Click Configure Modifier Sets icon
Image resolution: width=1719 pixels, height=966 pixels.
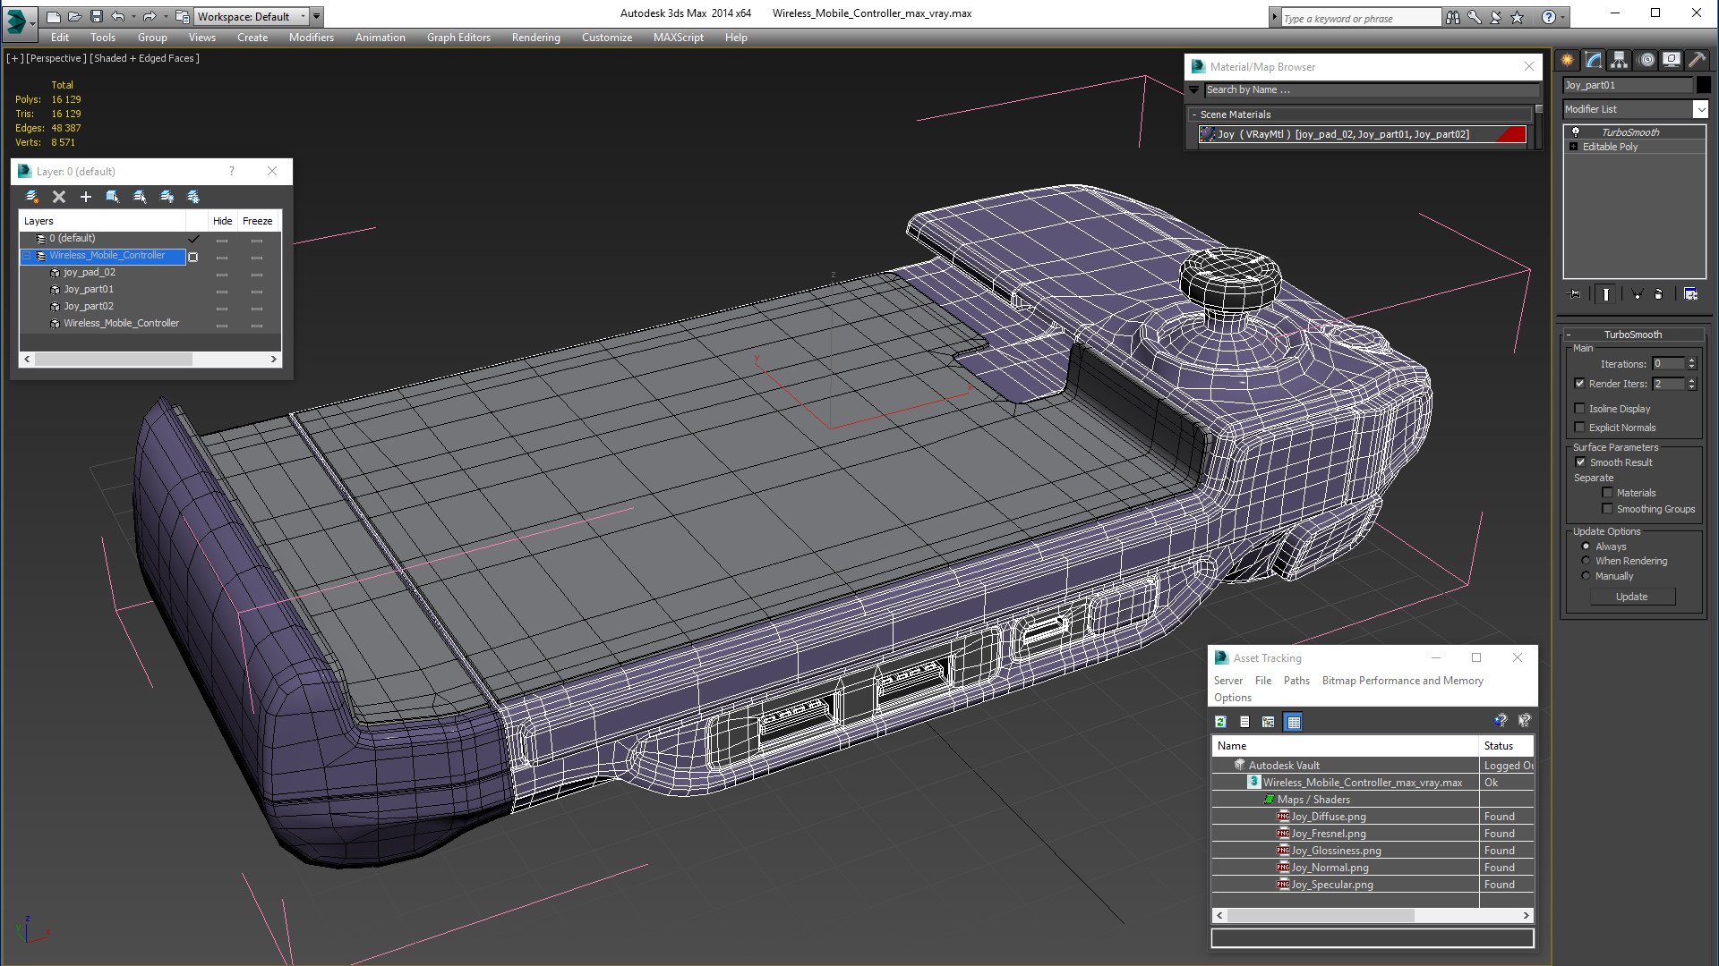click(1690, 293)
